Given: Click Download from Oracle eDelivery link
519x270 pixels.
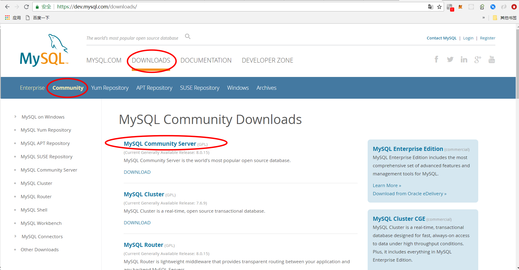Looking at the screenshot, I should click(409, 194).
